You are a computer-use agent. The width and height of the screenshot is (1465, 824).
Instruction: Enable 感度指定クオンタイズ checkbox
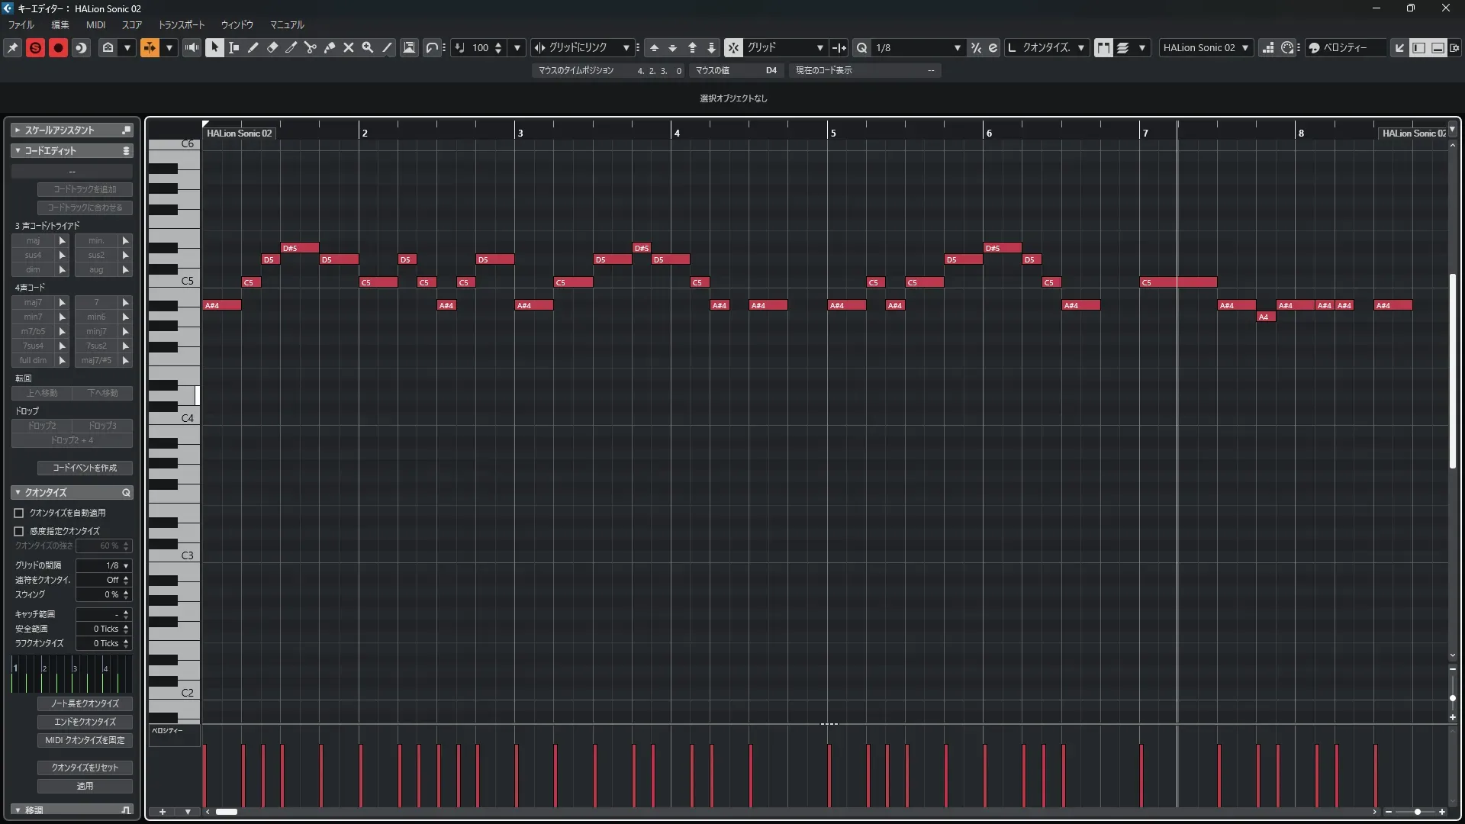[19, 531]
